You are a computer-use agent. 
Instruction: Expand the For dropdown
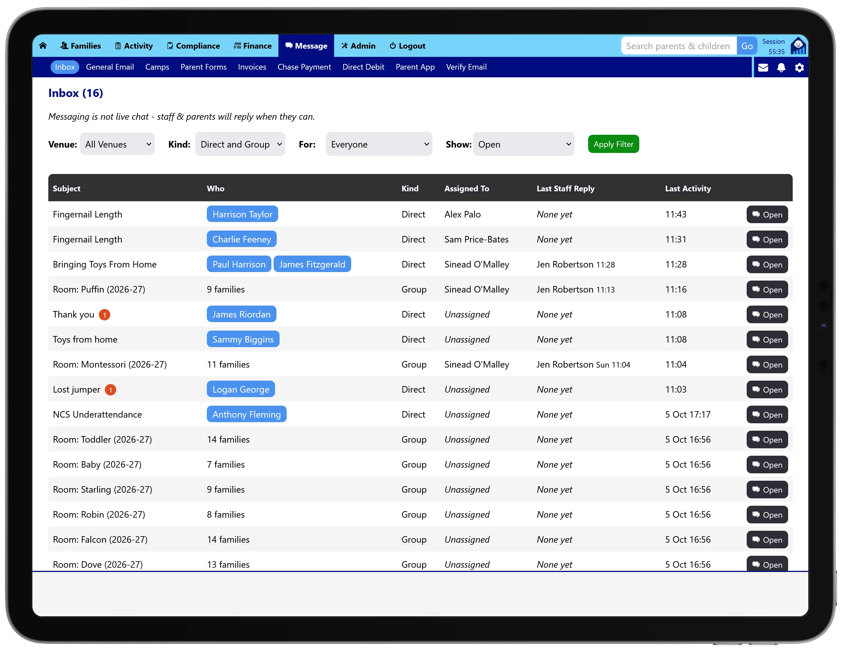[x=379, y=144]
